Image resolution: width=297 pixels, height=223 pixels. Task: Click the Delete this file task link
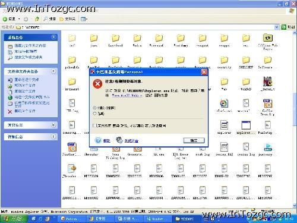(25, 111)
